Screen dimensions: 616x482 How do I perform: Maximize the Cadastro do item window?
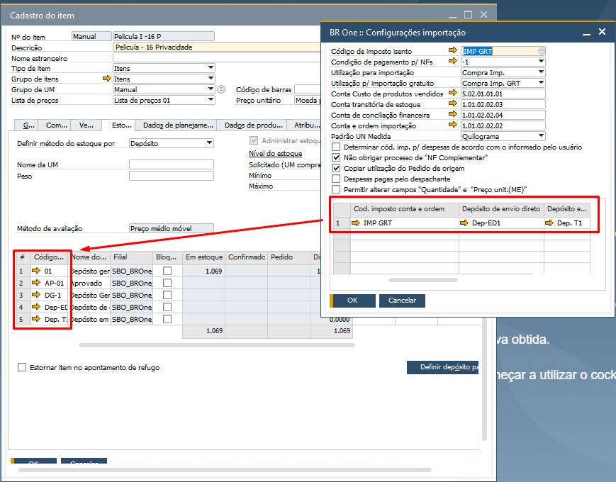(468, 15)
